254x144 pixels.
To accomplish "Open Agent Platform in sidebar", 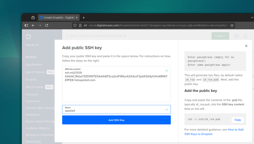I will 35,72.
